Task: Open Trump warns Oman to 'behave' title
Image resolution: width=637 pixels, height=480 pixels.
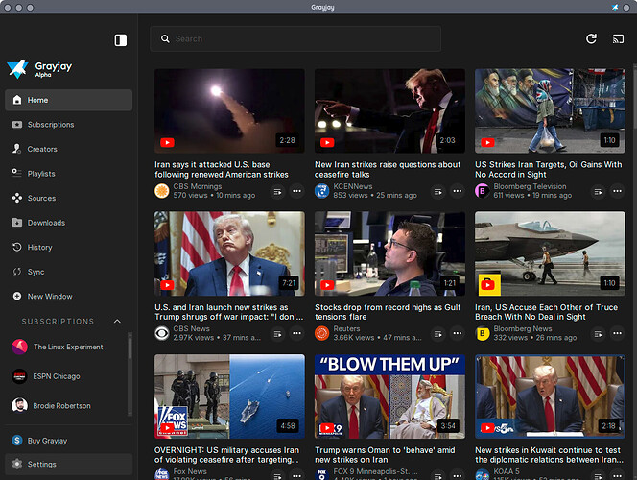Action: click(x=385, y=455)
